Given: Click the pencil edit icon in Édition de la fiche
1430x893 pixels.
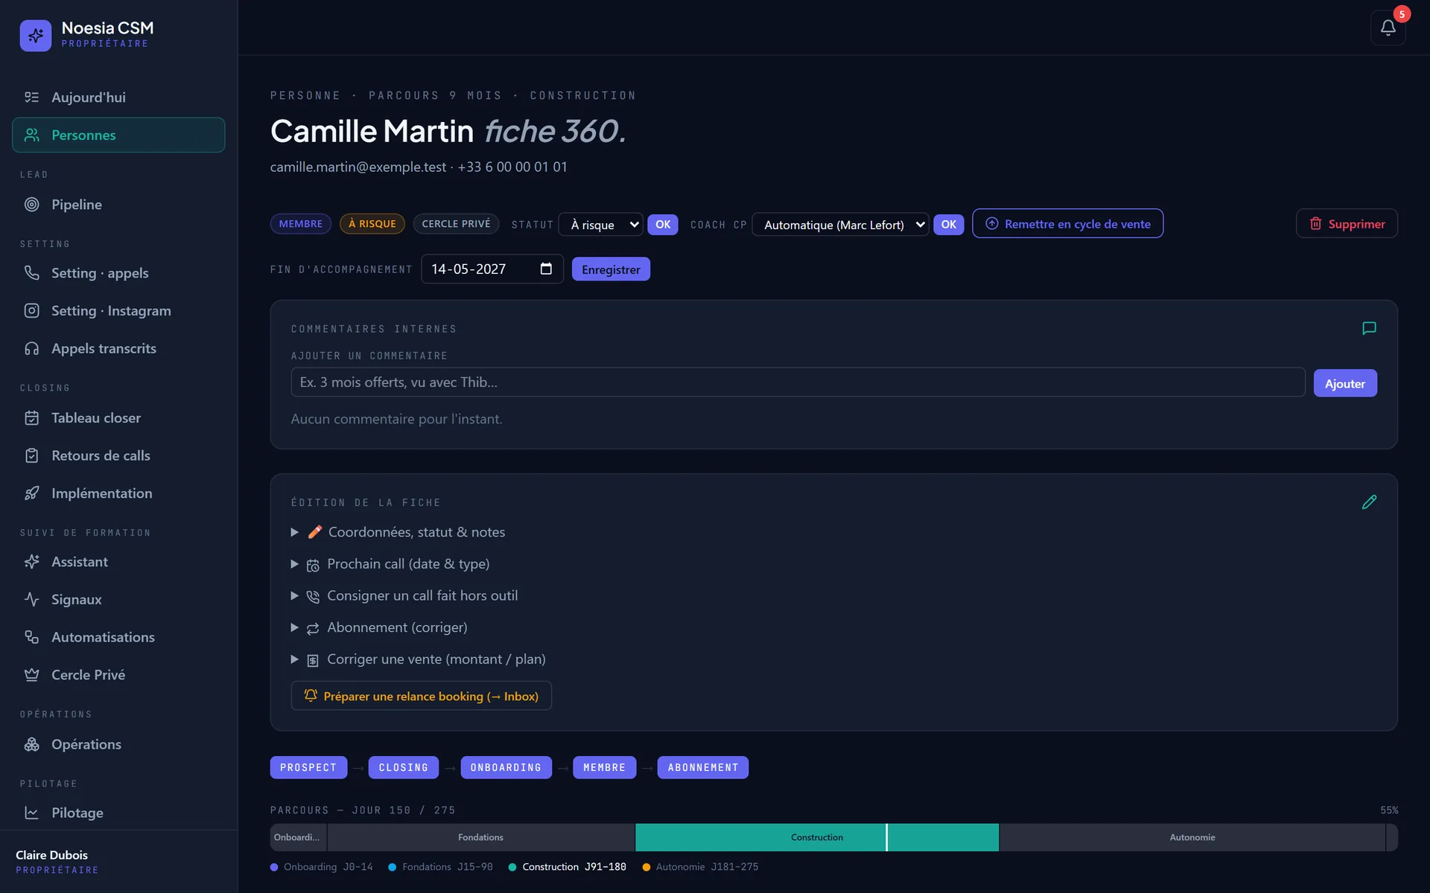Looking at the screenshot, I should pyautogui.click(x=1369, y=502).
